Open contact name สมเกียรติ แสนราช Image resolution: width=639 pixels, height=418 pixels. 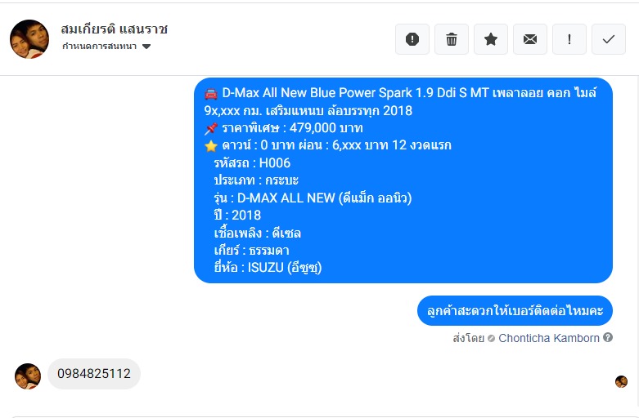click(x=115, y=29)
